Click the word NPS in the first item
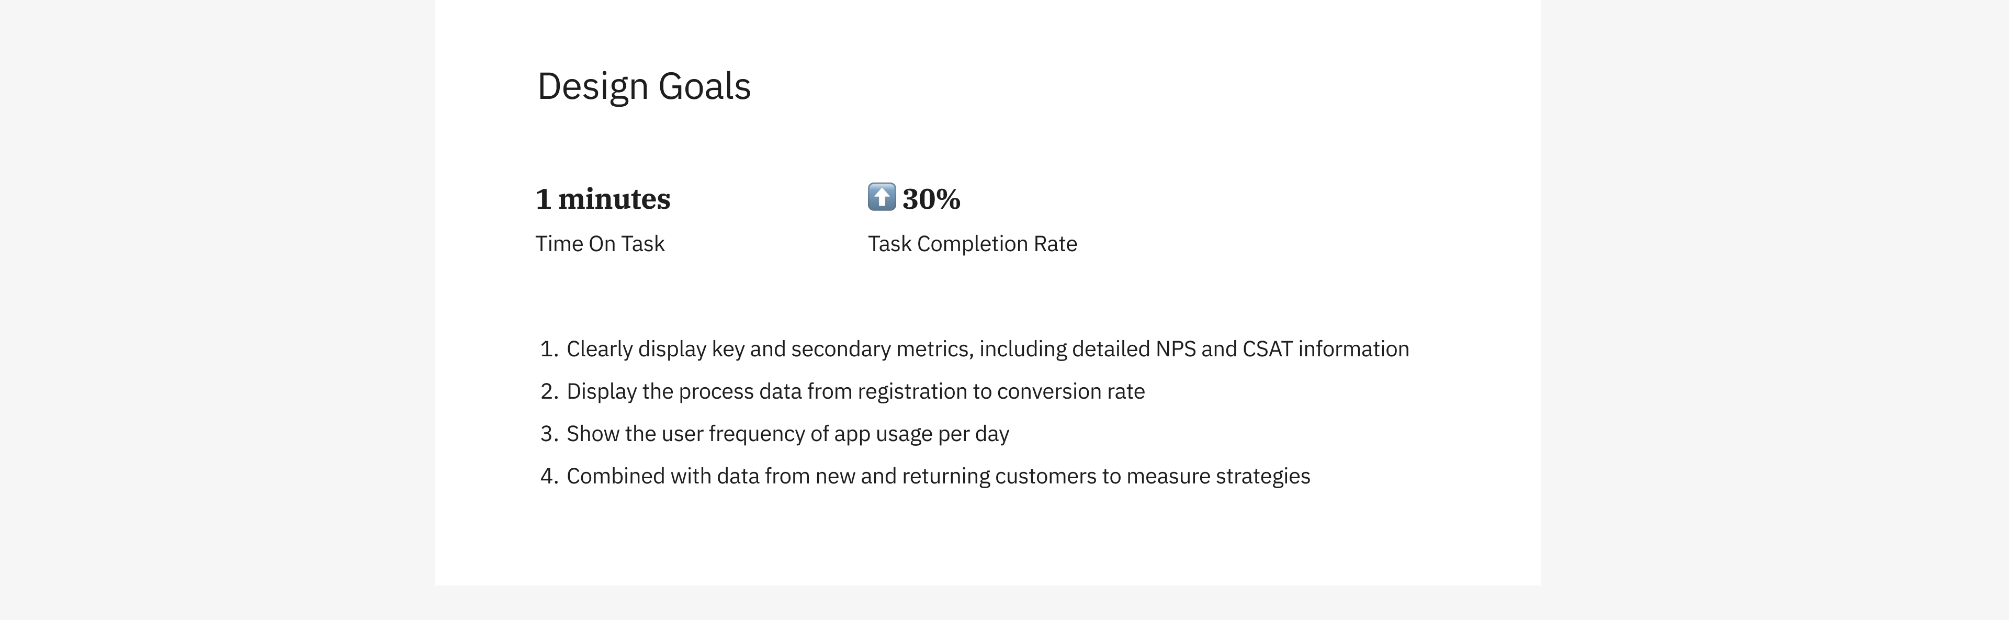 click(1175, 348)
